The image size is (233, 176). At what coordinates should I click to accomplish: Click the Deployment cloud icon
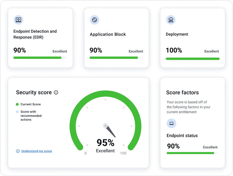click(171, 20)
